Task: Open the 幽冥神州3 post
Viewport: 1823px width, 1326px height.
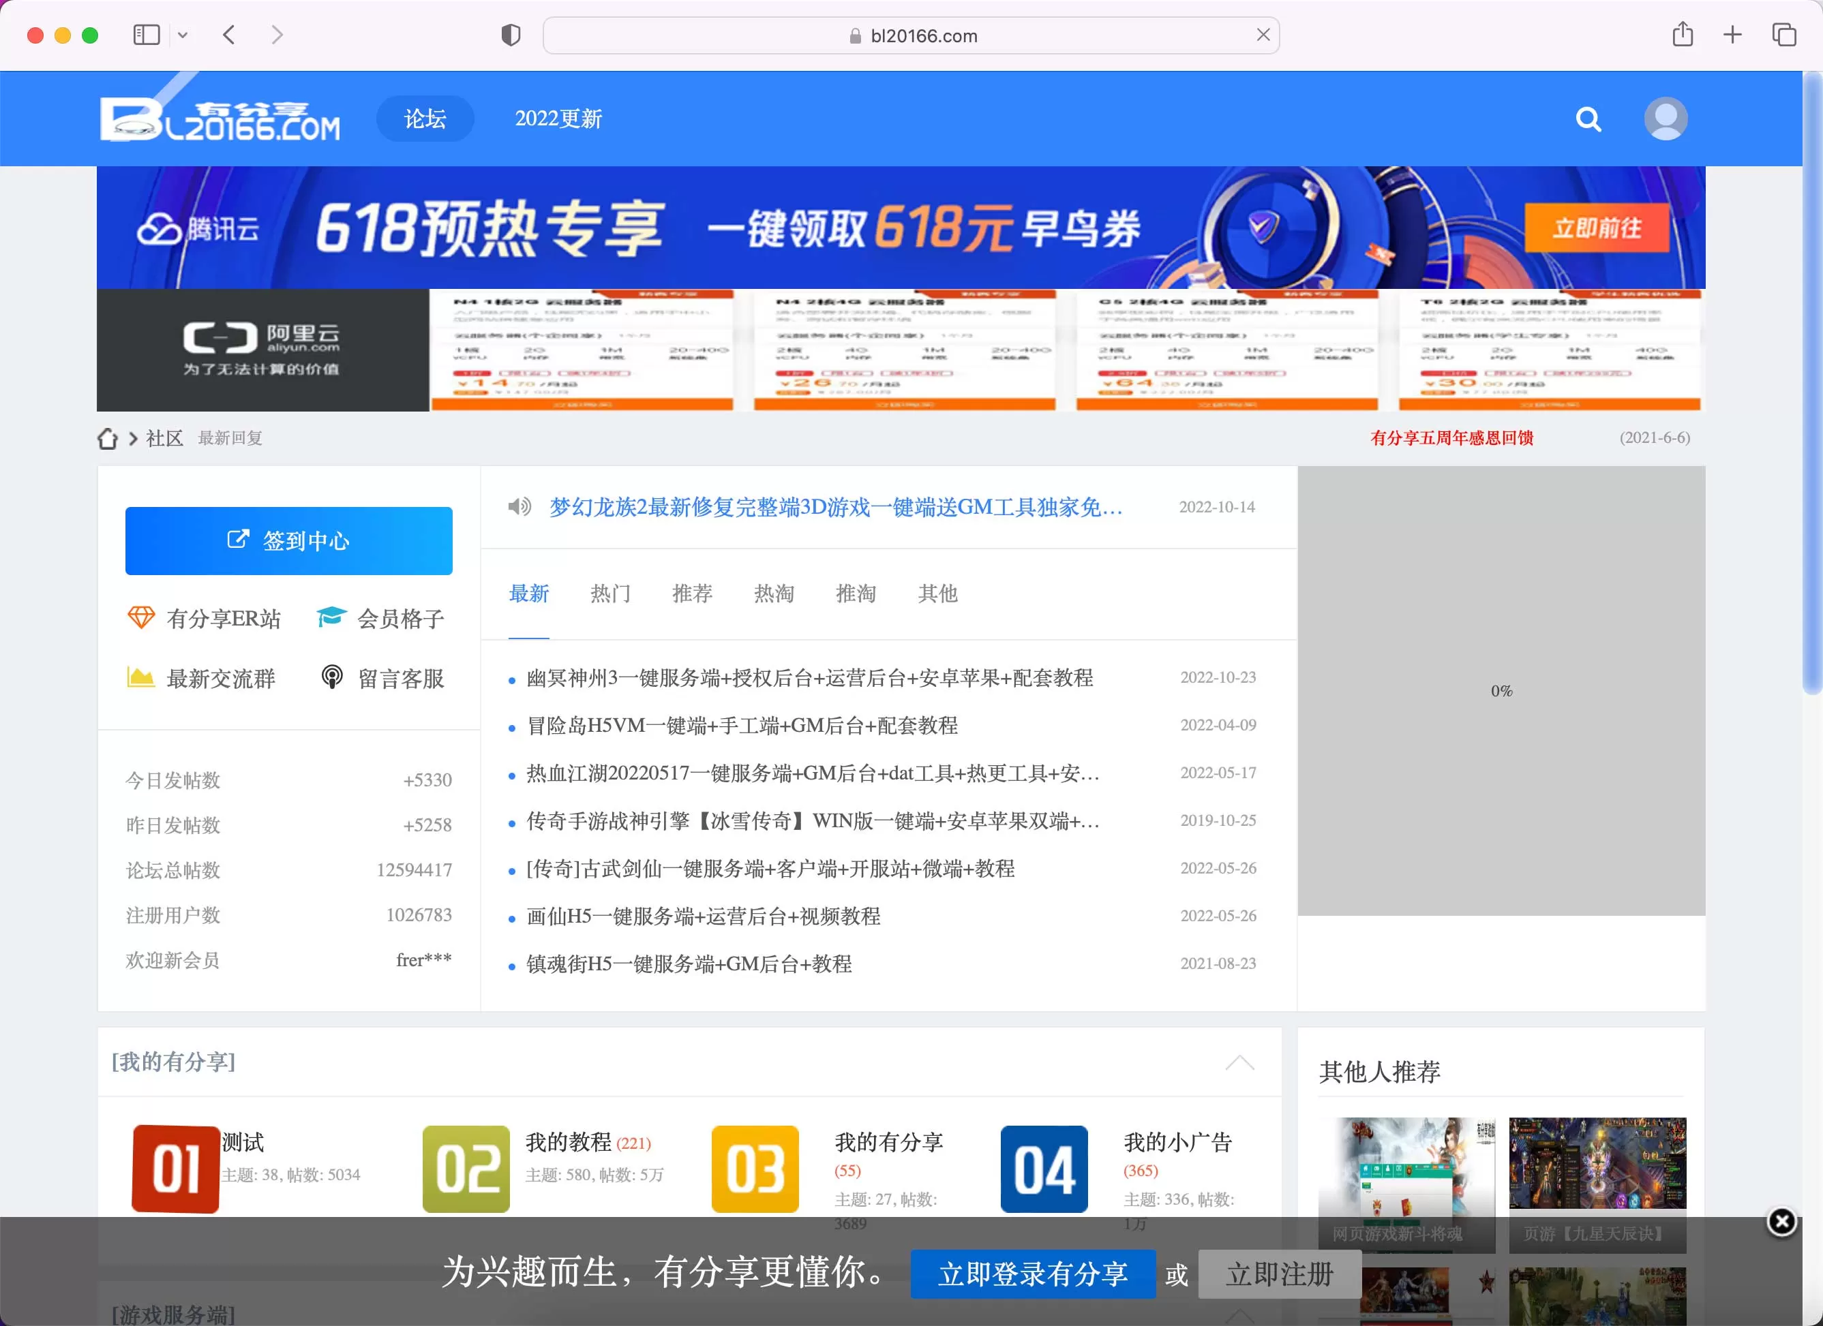Action: coord(809,678)
